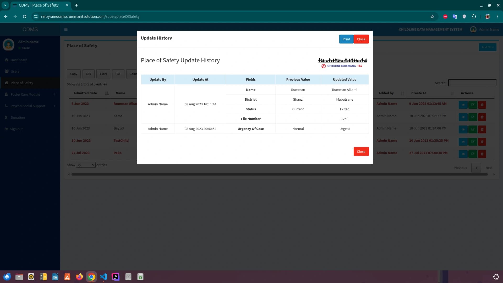Go to page 1 of pagination

click(x=476, y=168)
